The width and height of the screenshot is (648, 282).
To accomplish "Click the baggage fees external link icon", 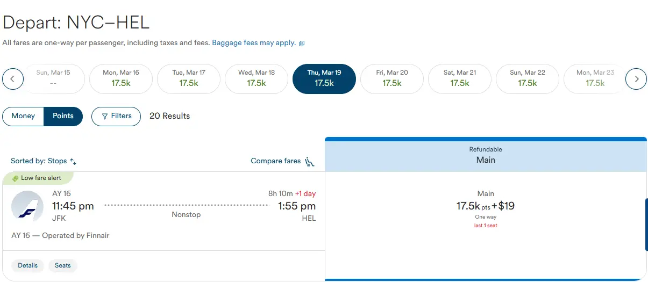I will (x=302, y=43).
